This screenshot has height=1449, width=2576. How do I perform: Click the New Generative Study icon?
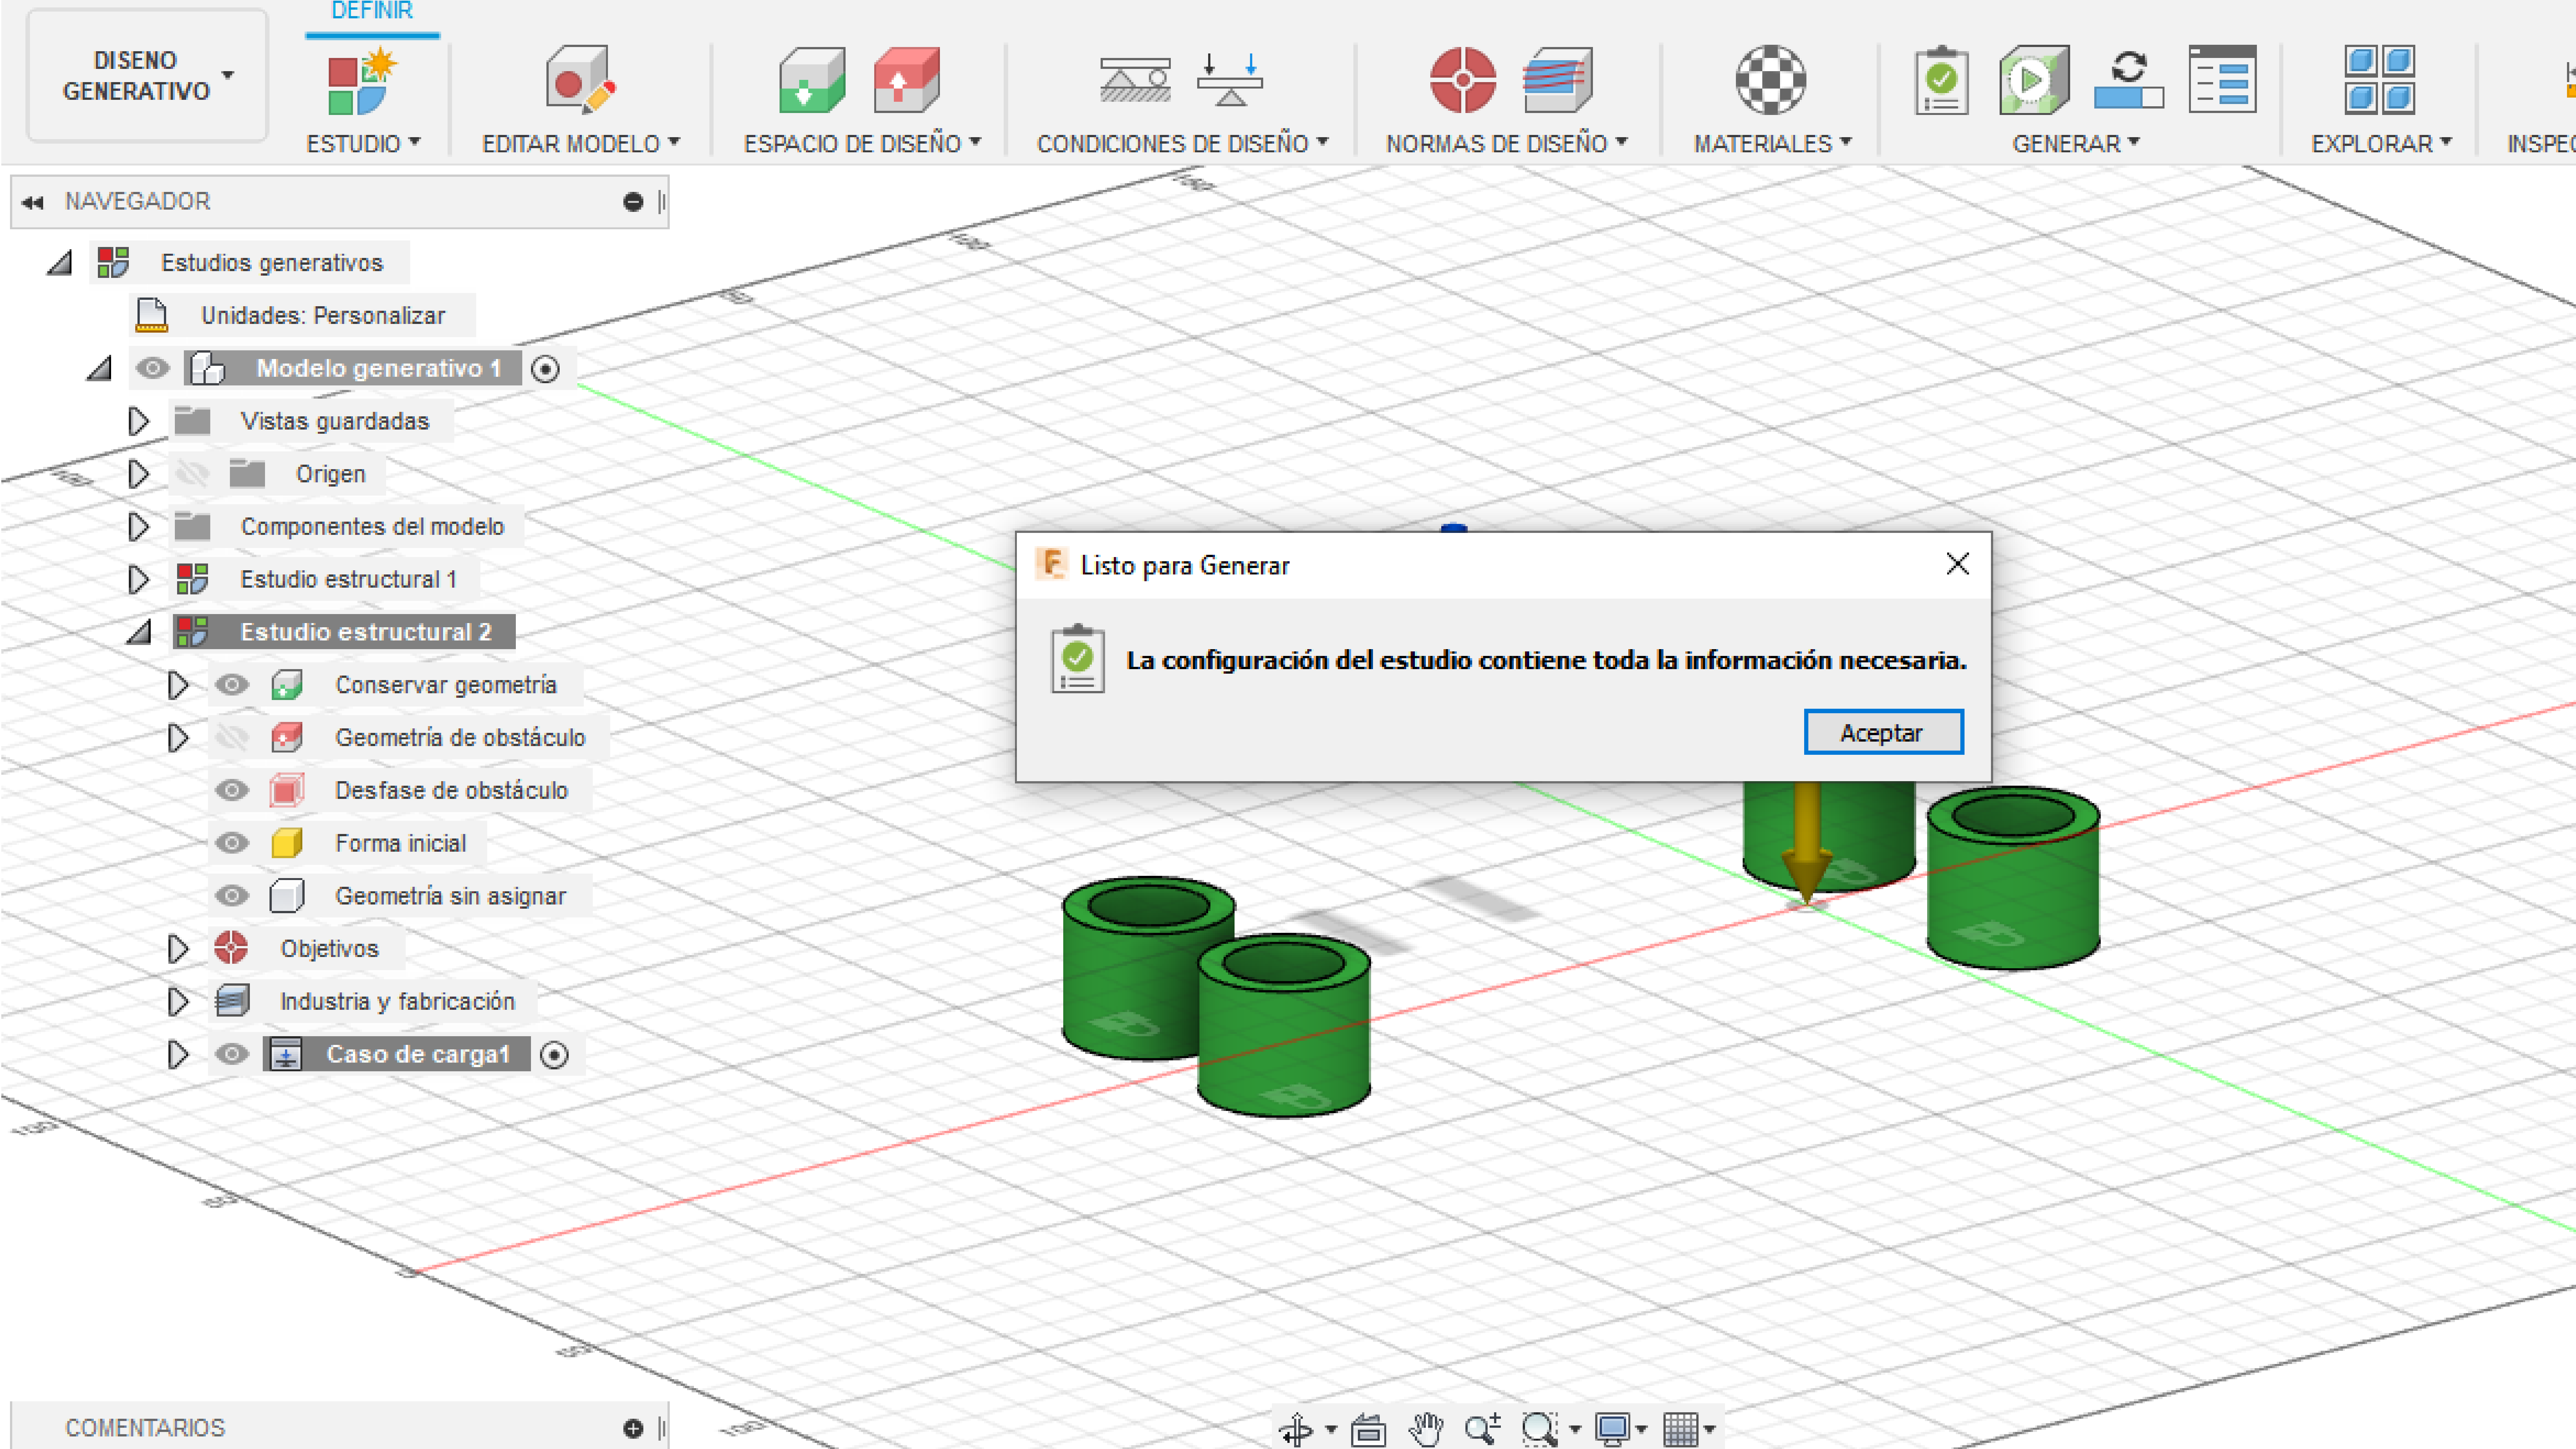coord(362,80)
